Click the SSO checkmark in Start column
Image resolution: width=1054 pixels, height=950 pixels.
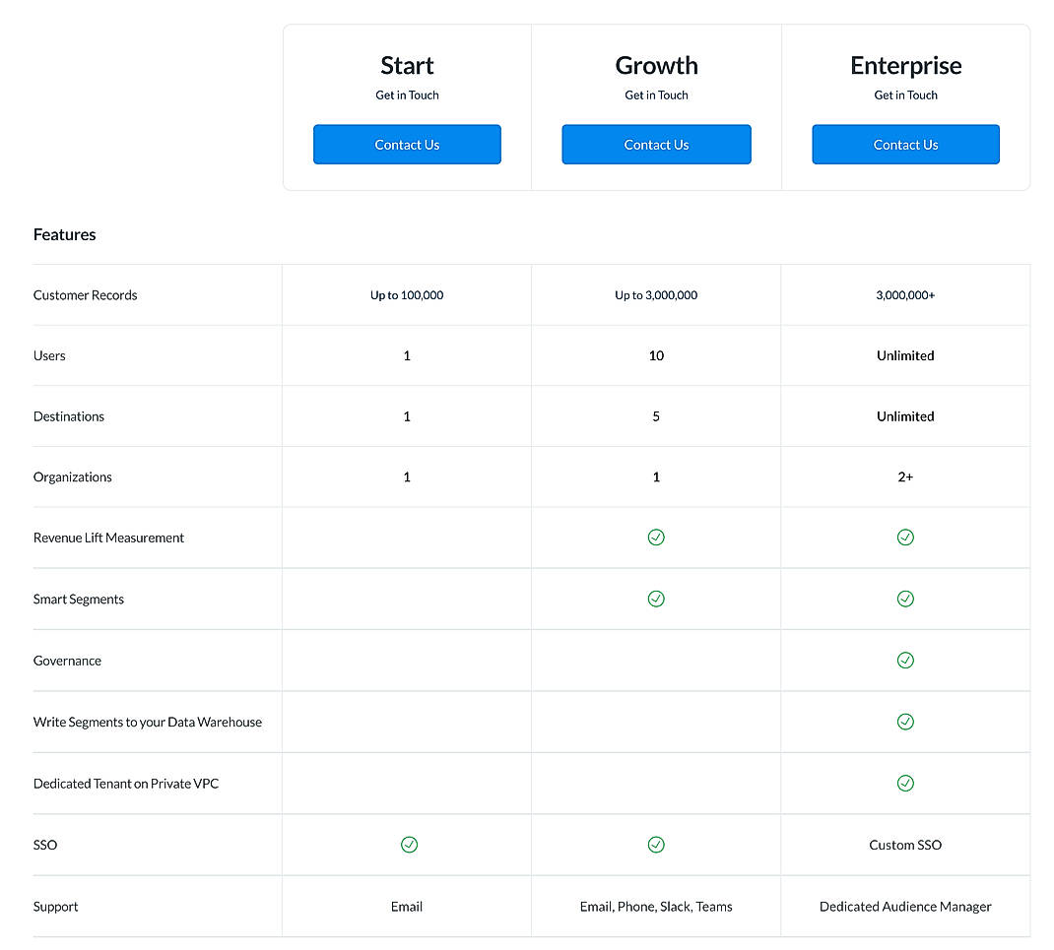coord(407,845)
